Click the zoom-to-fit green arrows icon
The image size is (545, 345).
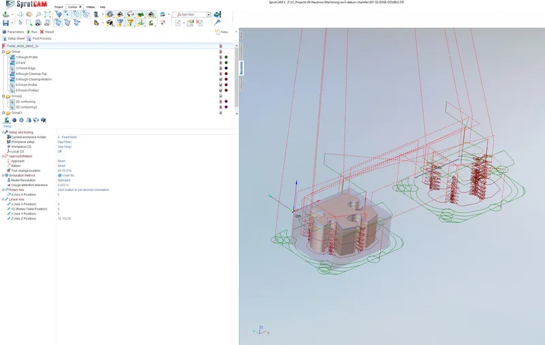pyautogui.click(x=48, y=14)
